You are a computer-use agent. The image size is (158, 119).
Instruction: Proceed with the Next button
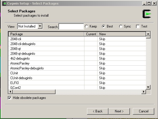119,111
